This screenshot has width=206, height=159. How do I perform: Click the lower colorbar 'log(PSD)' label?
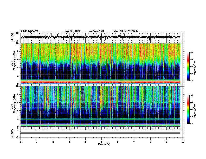pyautogui.click(x=195, y=110)
